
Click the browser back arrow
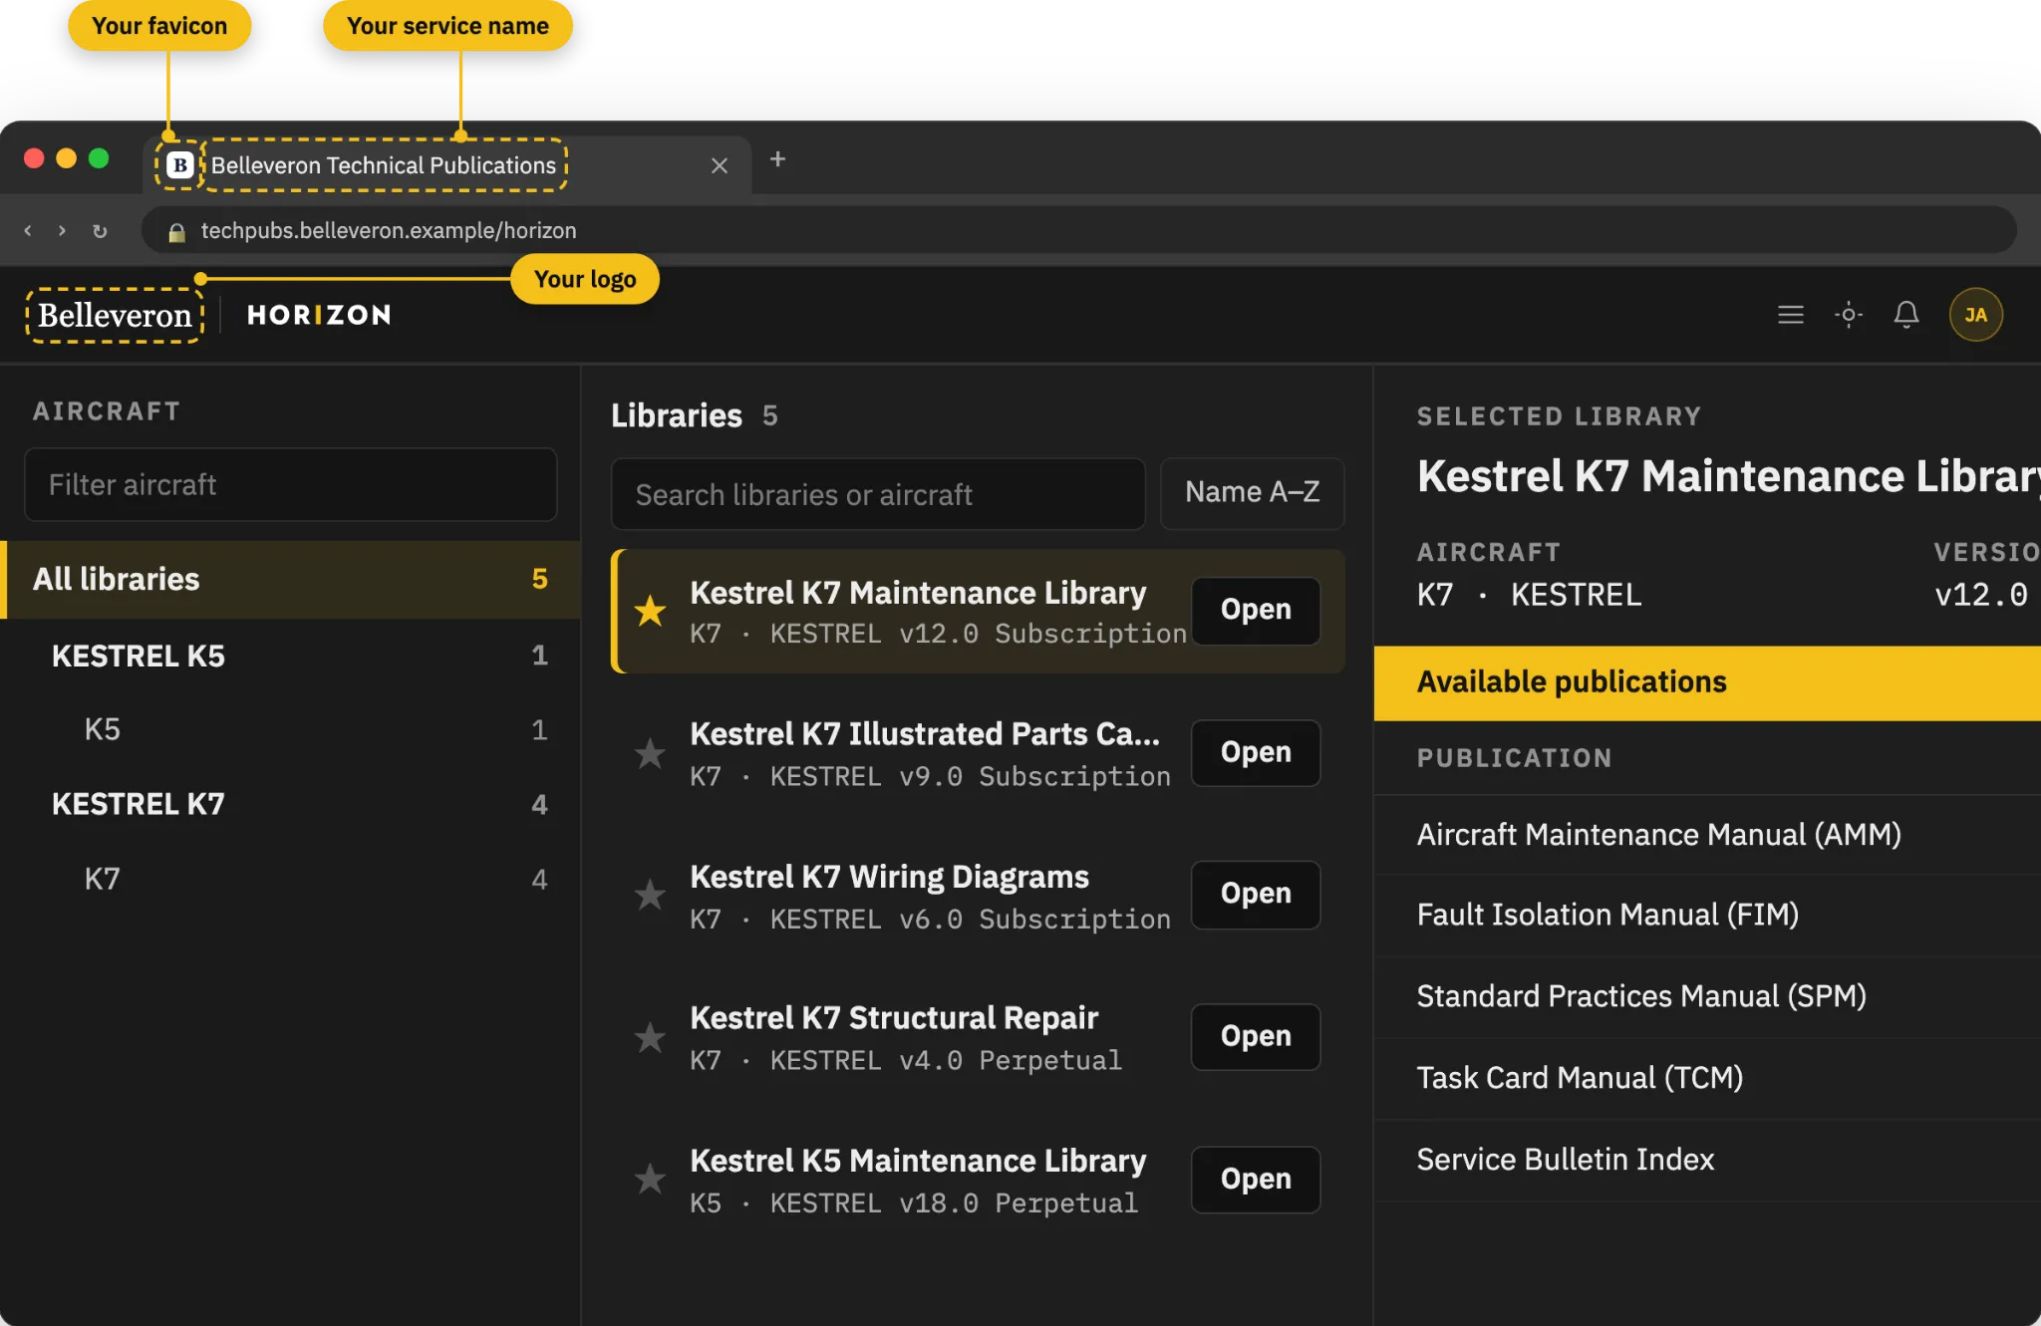coord(28,230)
